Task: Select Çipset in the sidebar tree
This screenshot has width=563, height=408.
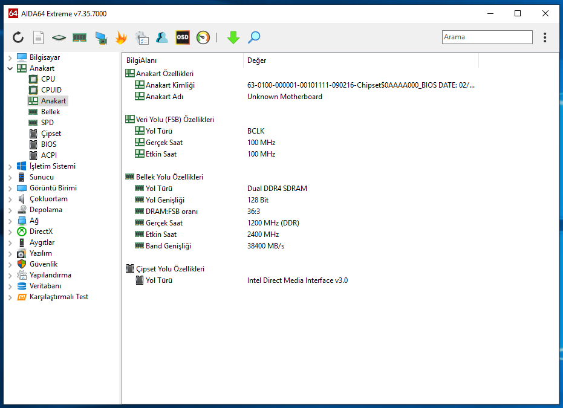Action: [51, 134]
